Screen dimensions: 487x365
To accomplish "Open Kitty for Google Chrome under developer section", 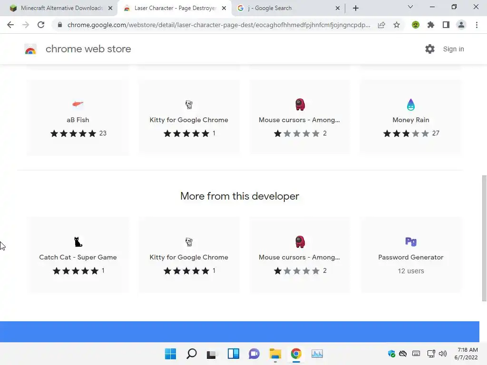I will 189,257.
